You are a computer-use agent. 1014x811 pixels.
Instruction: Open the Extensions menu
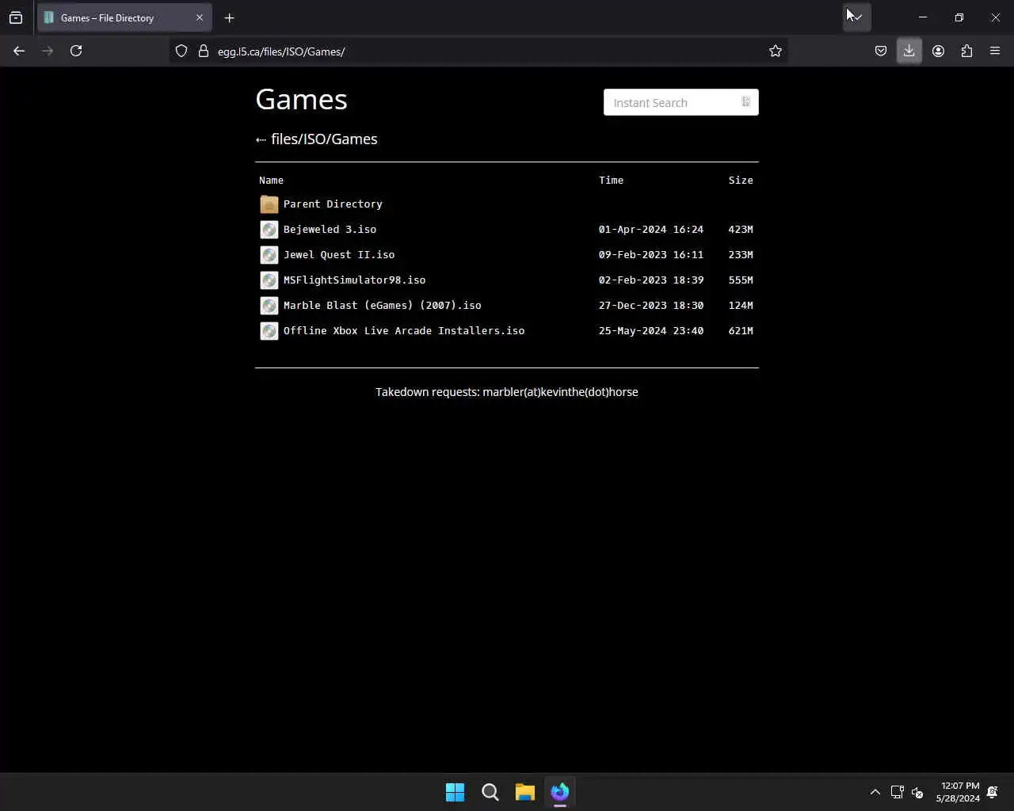966,51
